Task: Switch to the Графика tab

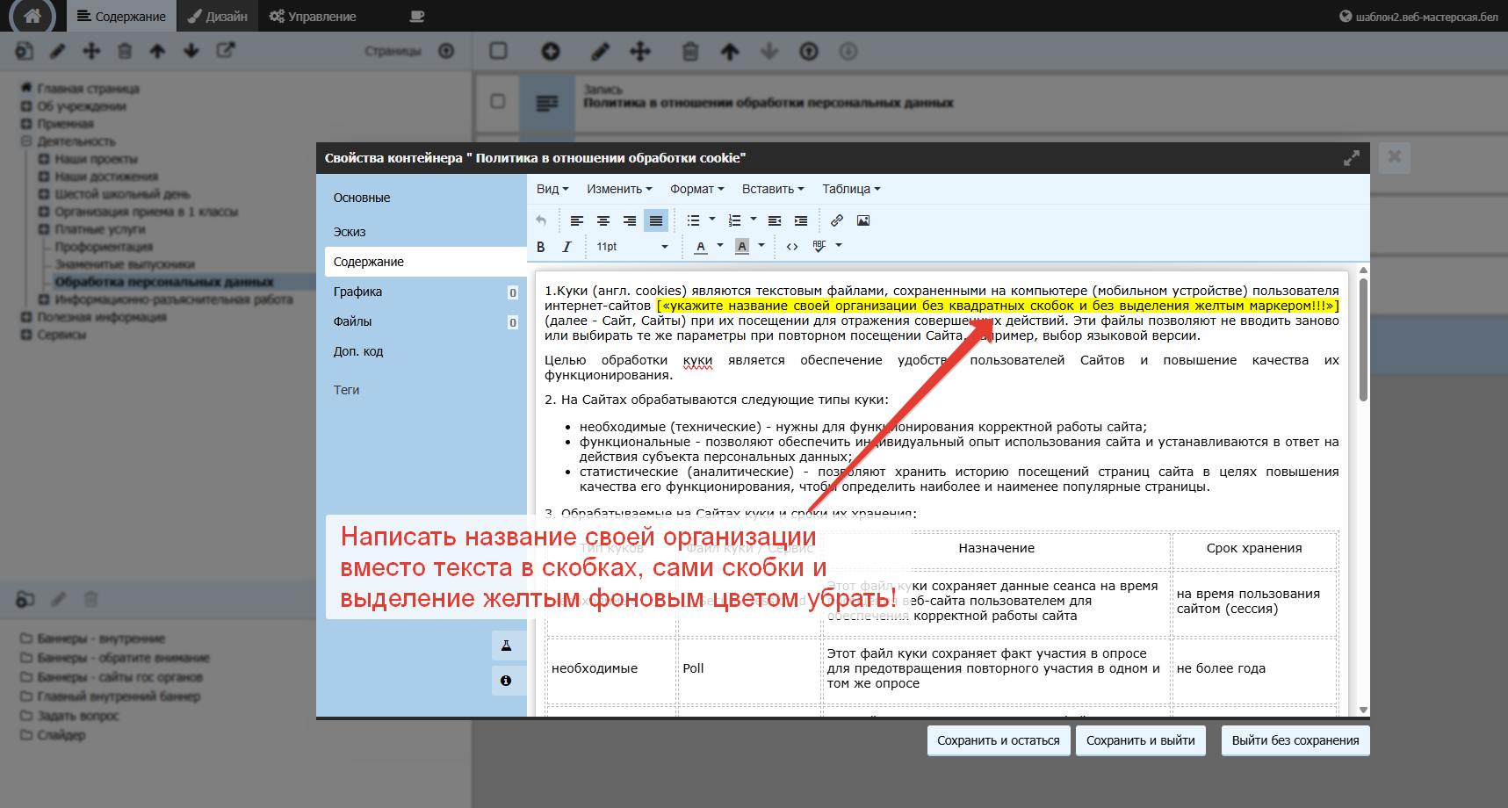Action: (358, 292)
